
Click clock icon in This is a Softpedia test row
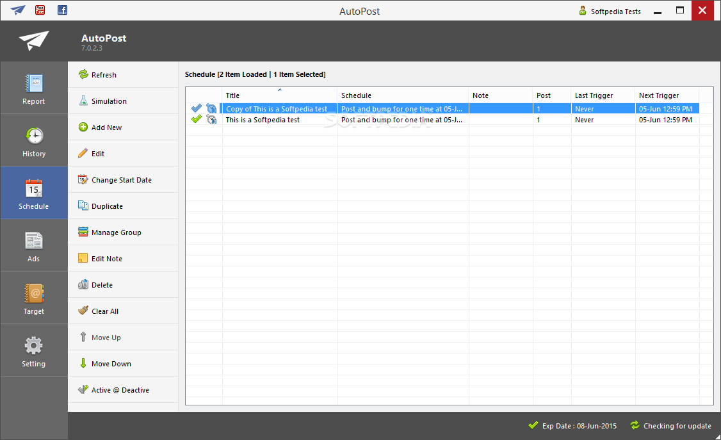(x=211, y=119)
